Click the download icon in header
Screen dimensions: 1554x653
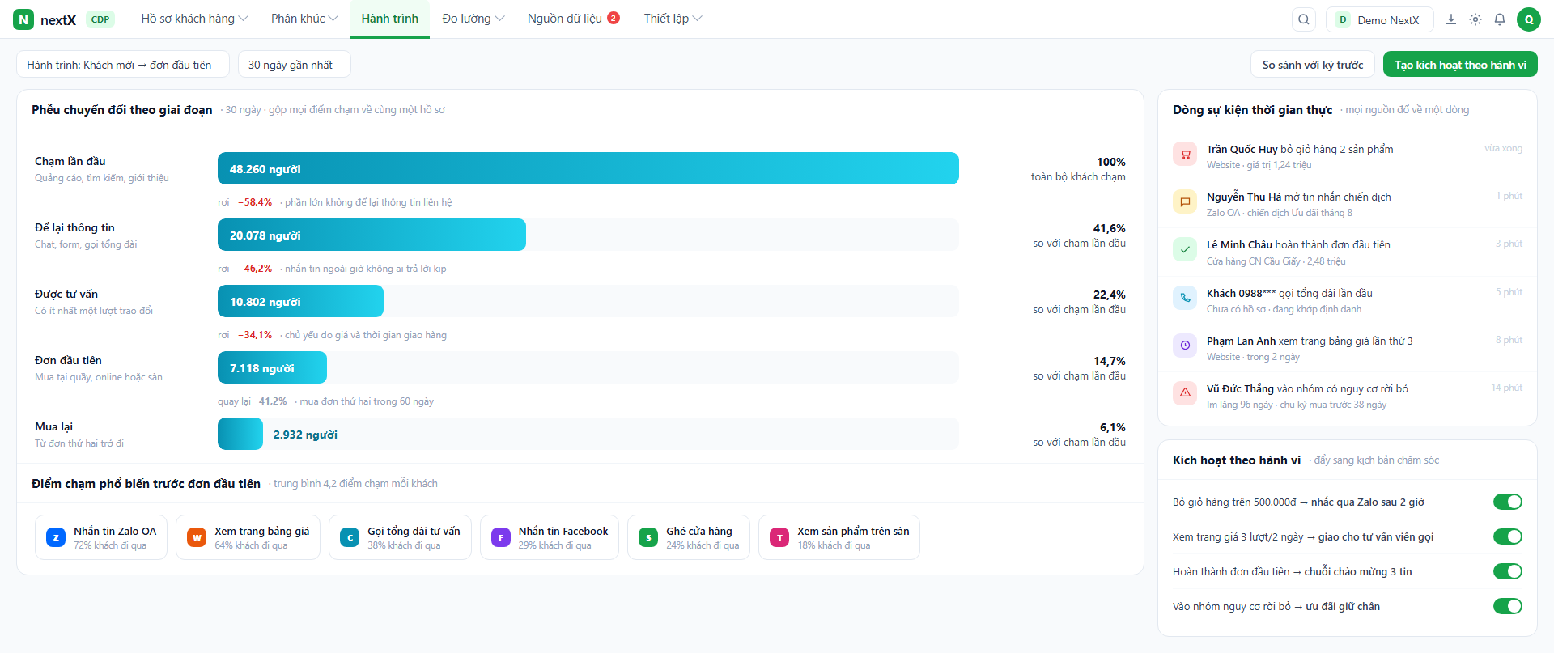(1451, 19)
